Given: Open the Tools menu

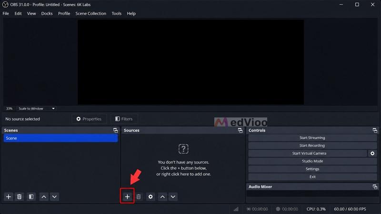Looking at the screenshot, I should coord(116,14).
